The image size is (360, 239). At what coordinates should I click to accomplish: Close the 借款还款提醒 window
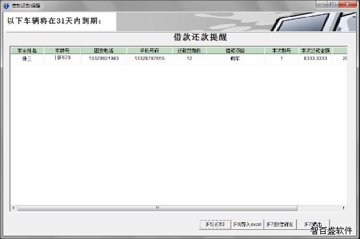click(x=347, y=4)
